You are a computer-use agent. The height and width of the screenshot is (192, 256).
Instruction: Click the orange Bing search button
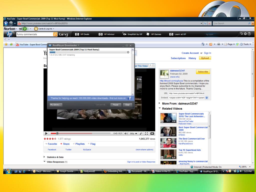click(x=55, y=34)
